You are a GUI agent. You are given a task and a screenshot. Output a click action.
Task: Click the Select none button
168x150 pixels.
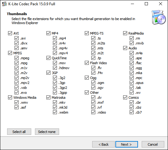point(47,131)
